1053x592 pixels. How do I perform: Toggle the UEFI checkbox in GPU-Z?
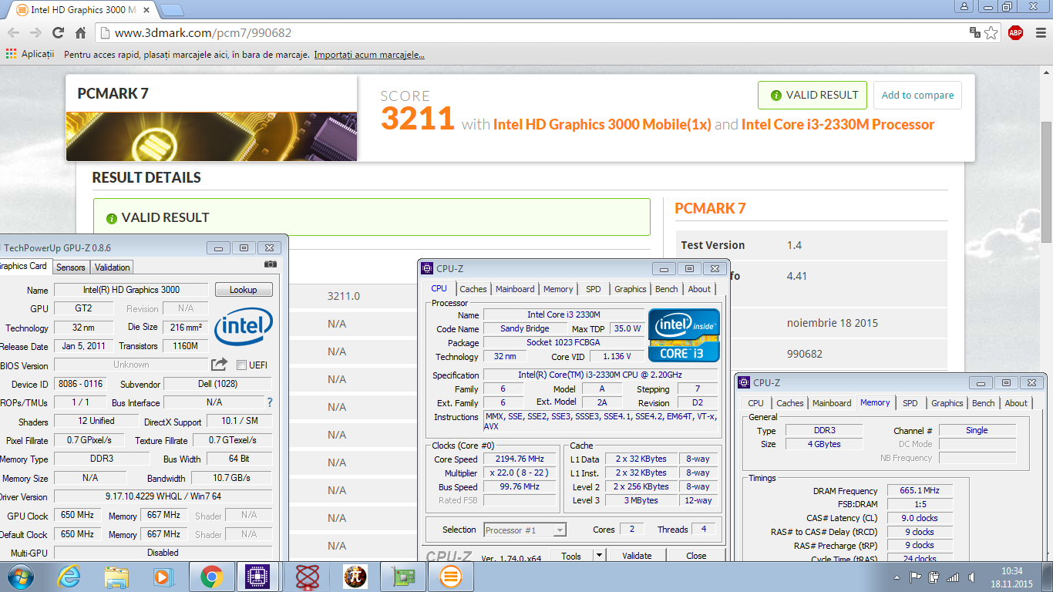[x=241, y=365]
